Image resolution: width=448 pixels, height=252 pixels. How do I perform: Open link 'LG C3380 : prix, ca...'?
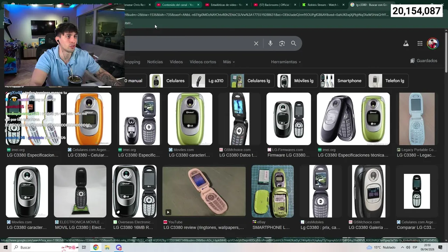(x=321, y=227)
